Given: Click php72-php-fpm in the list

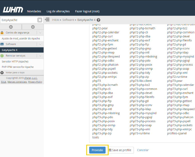Looking at the screenshot, I should (103, 44).
